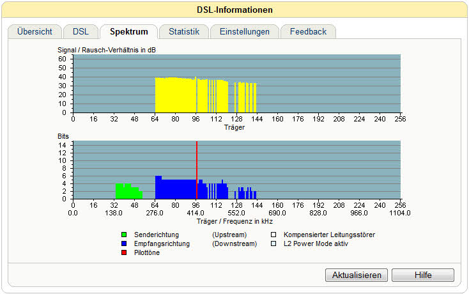
Task: Click the 'Bits' chart label
Action: pos(63,136)
